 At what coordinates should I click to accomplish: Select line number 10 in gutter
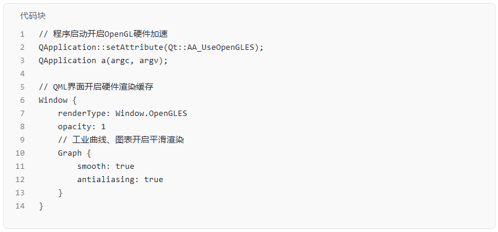(x=20, y=153)
